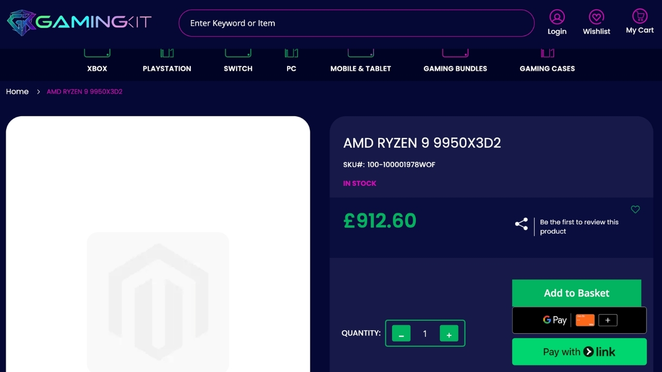Open the GAMING CASES category
Screen dimensions: 662x372
(x=547, y=68)
